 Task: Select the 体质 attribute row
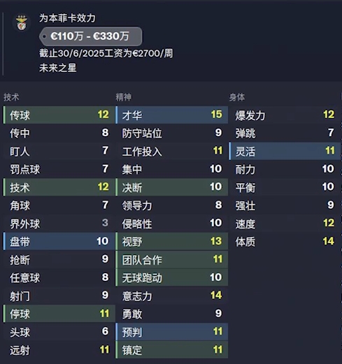point(285,242)
